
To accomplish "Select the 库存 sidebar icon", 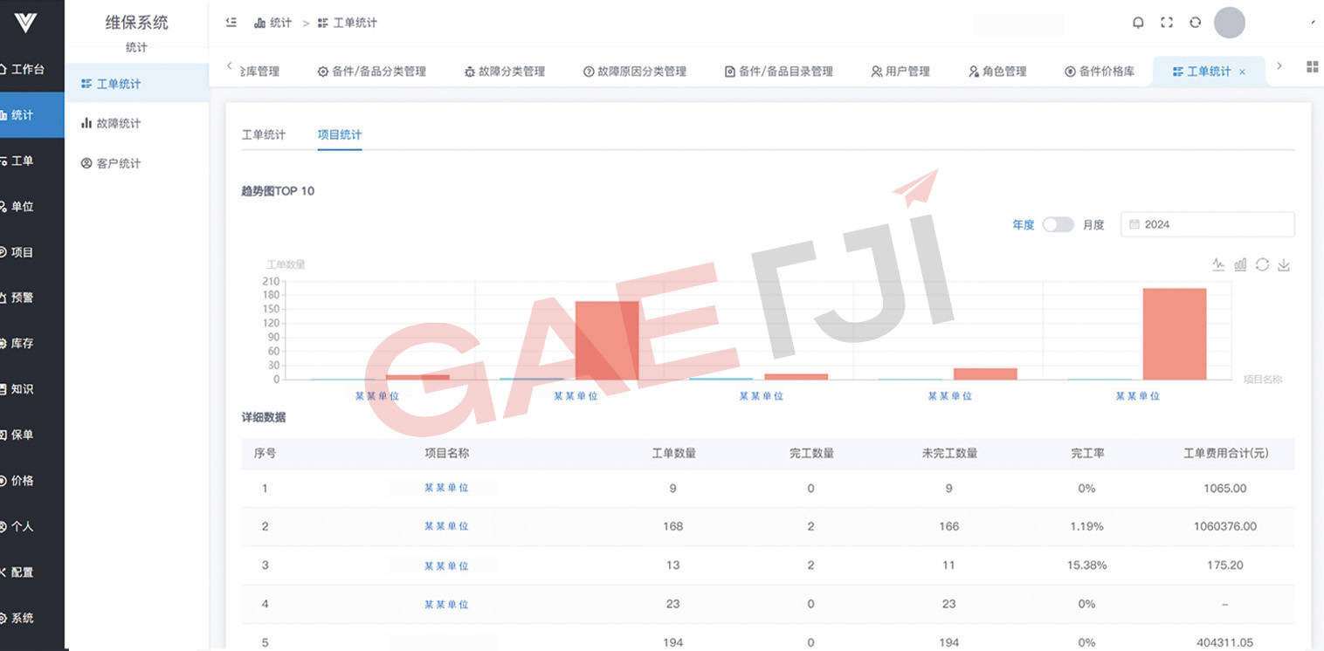I will [32, 344].
